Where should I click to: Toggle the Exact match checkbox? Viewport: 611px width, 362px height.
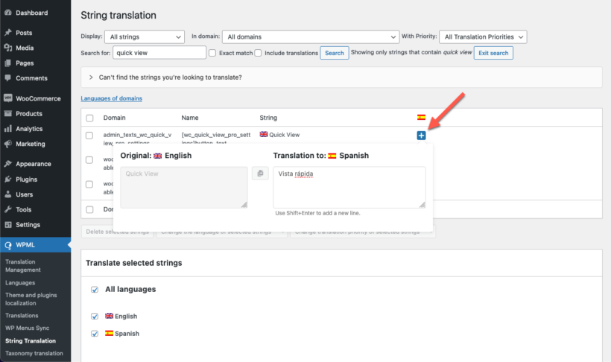(212, 53)
